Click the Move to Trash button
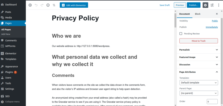This screenshot has width=223, height=106. tap(199, 41)
